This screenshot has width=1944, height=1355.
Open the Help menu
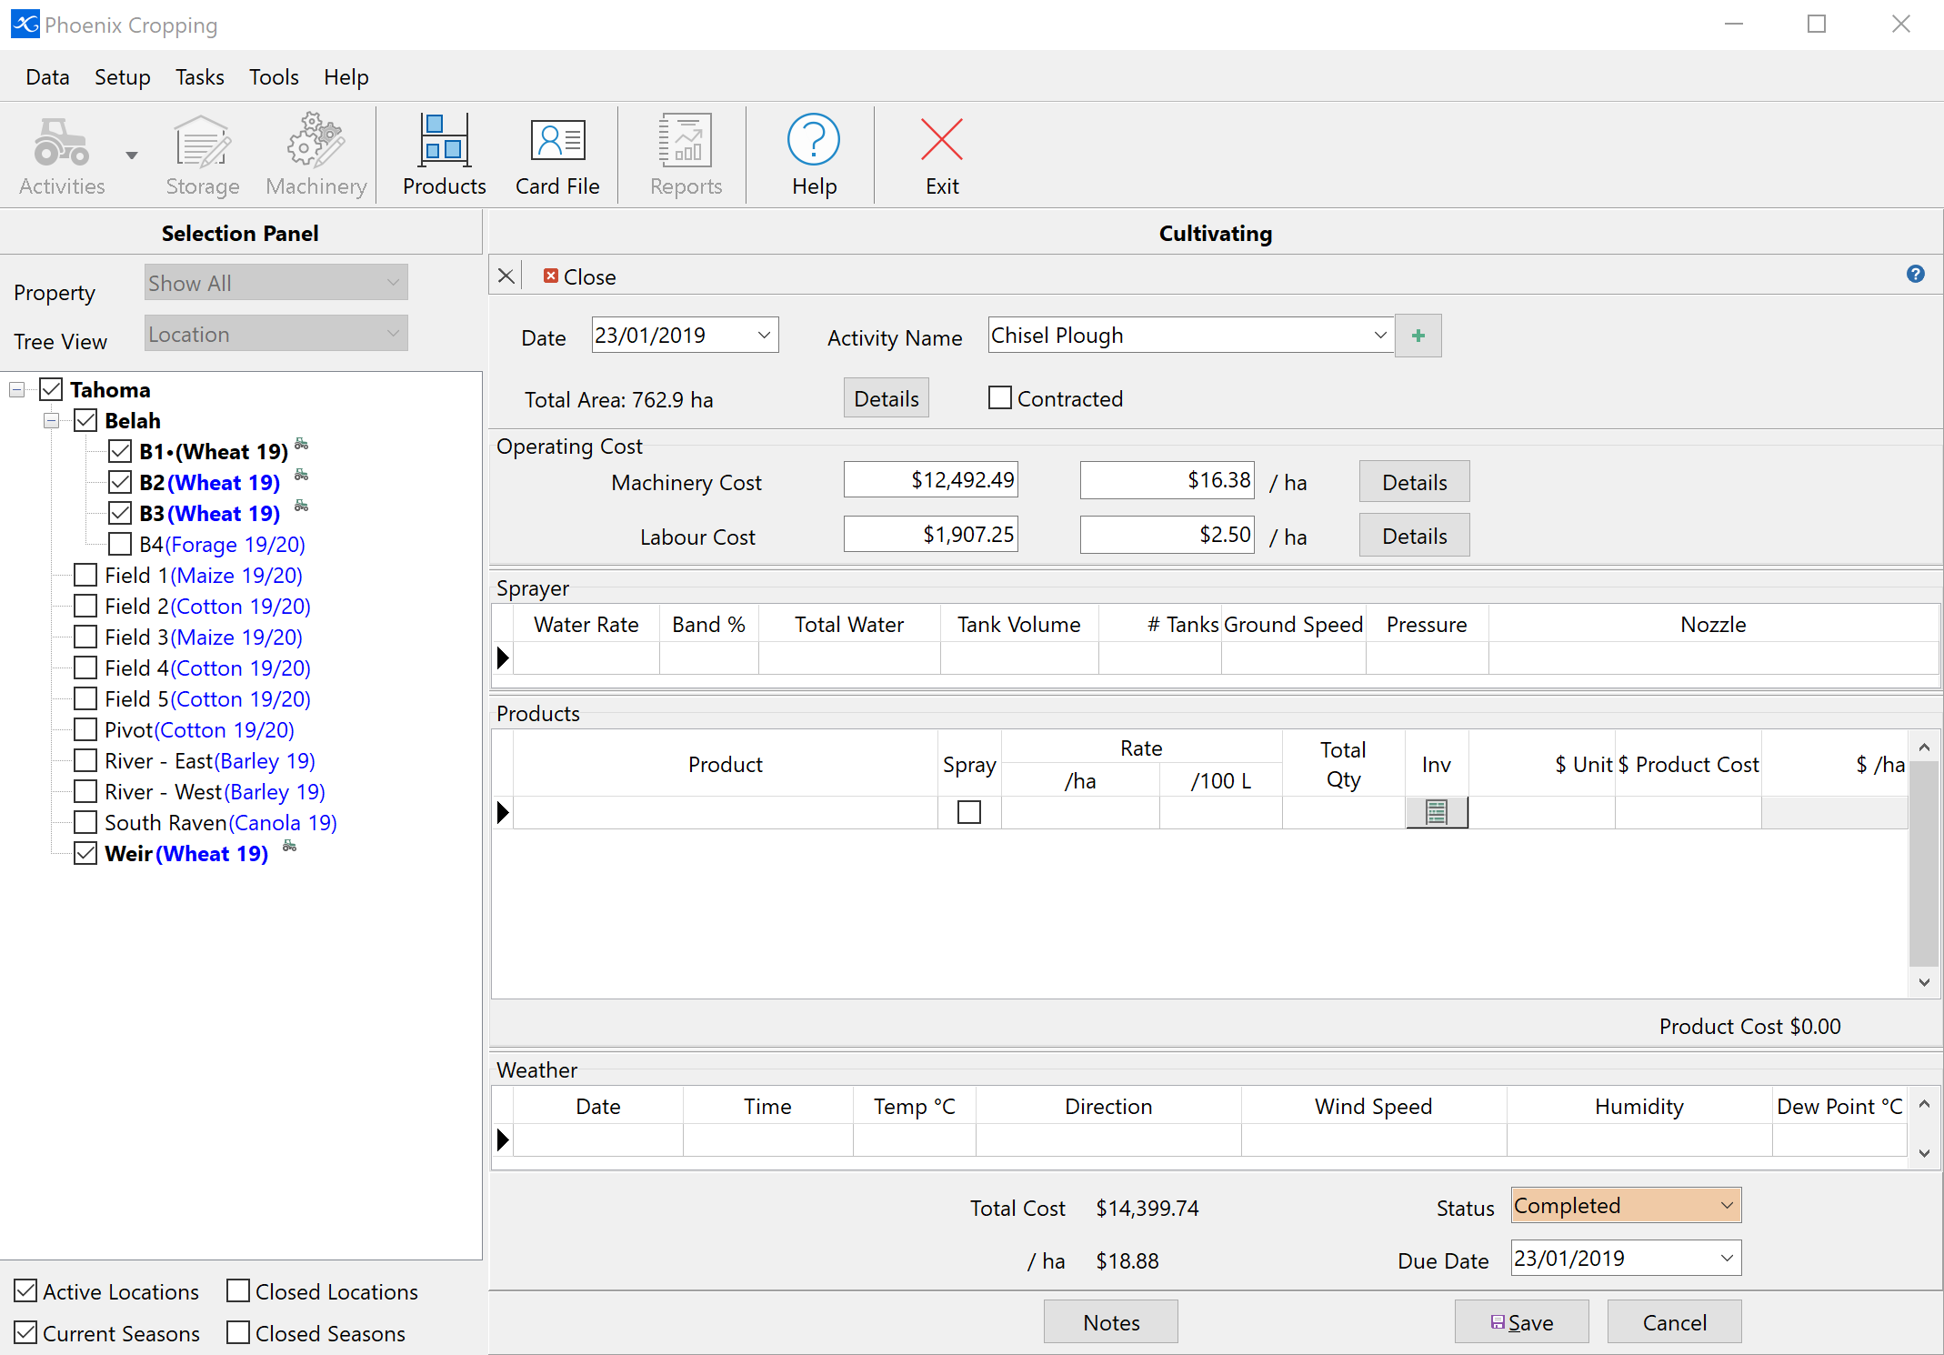[346, 77]
